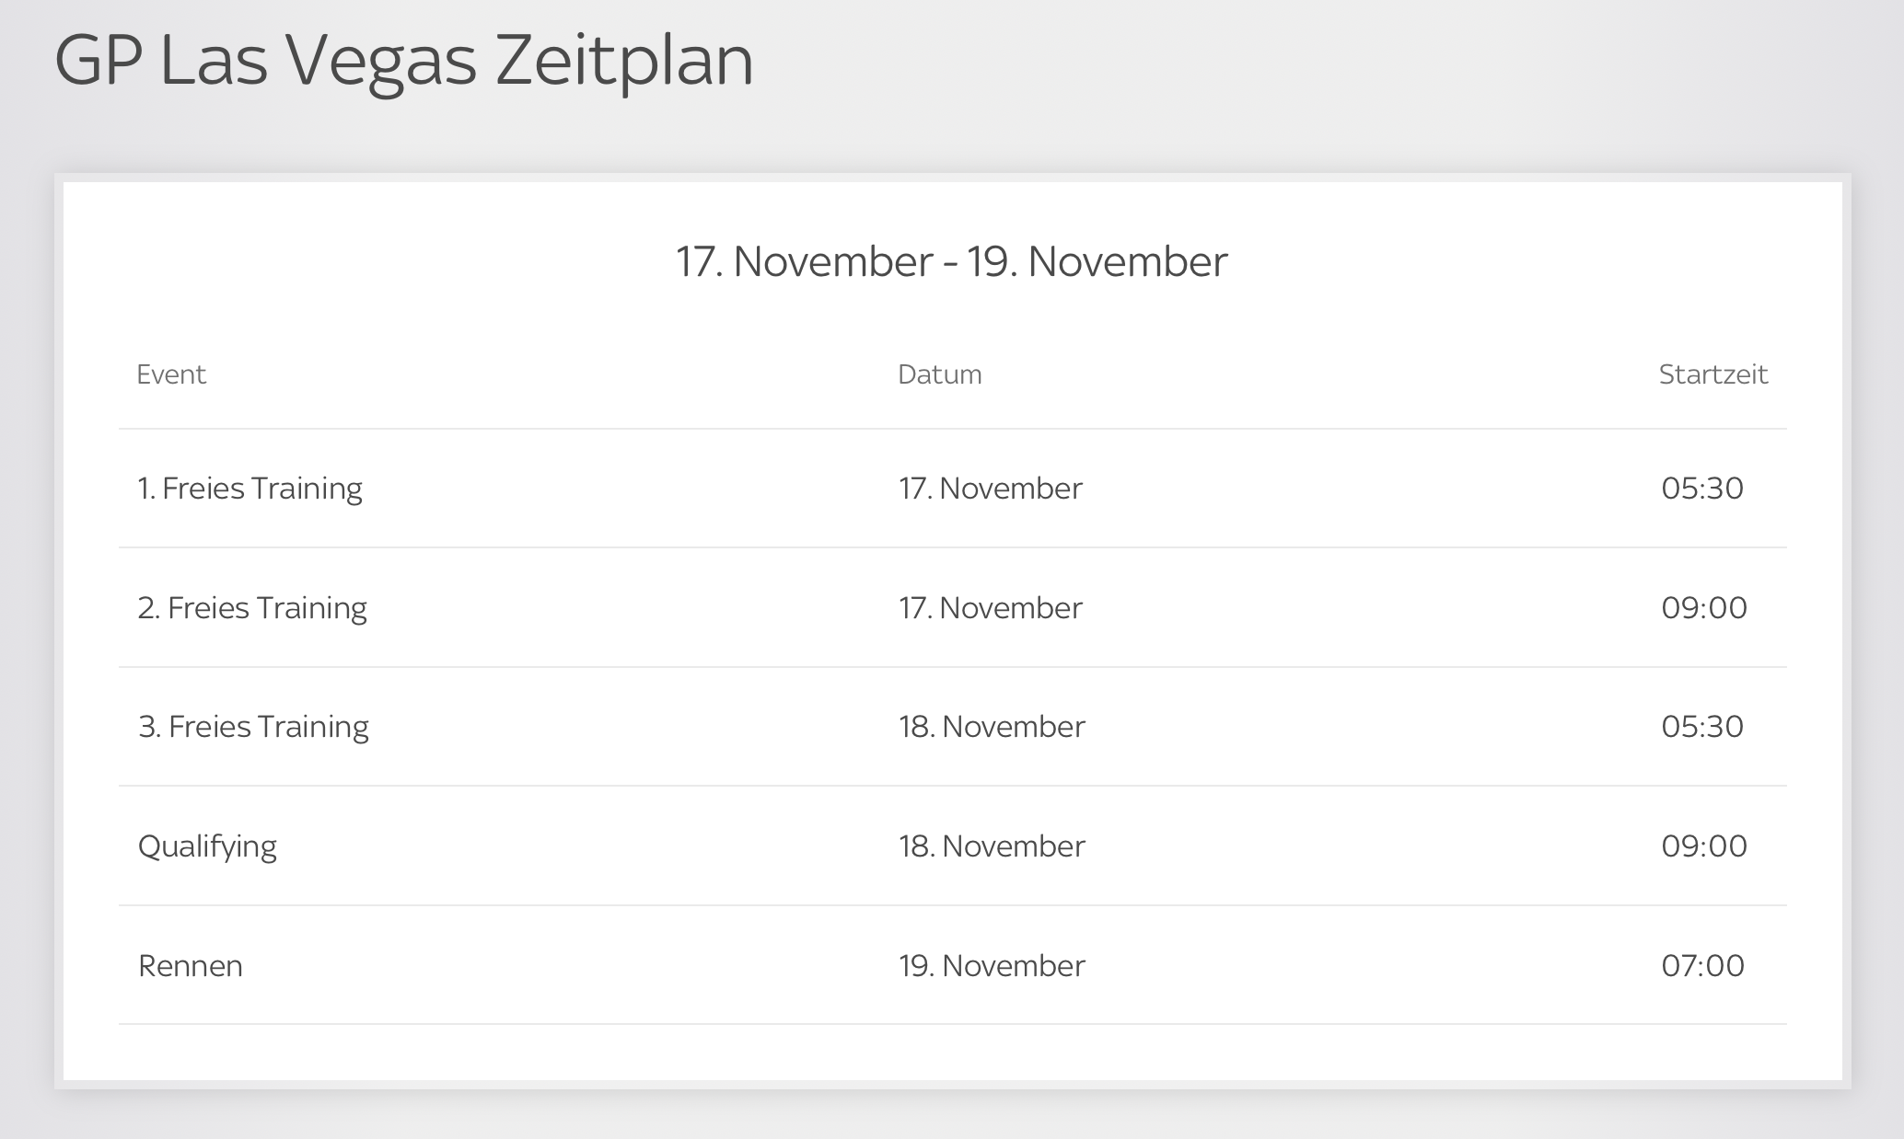Click the date range 17. November - 19. November
Screen dimensions: 1904x1139
coord(951,262)
